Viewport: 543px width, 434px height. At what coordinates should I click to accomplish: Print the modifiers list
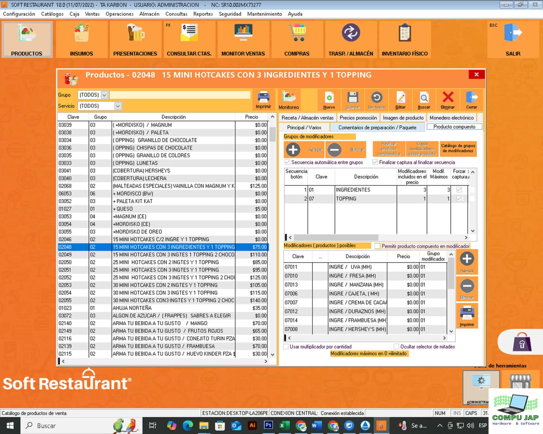tap(467, 315)
